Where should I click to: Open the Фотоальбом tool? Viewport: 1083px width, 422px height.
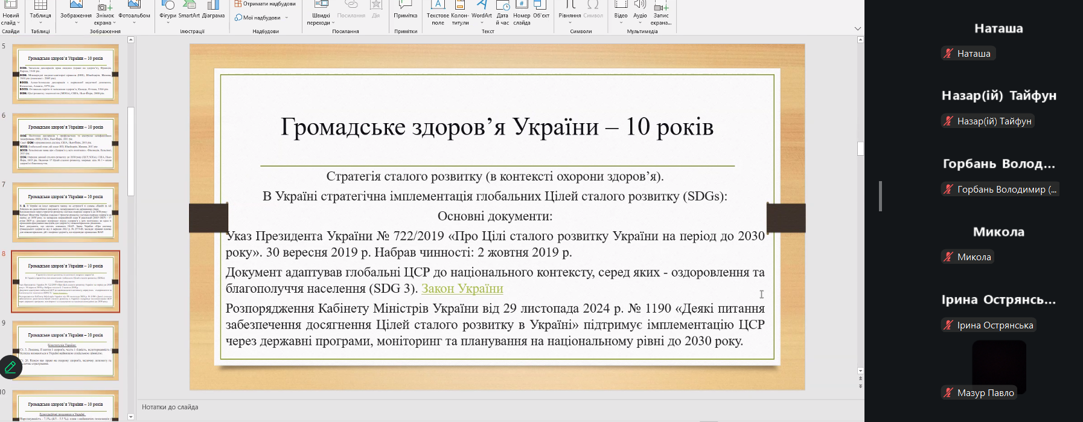coord(134,10)
